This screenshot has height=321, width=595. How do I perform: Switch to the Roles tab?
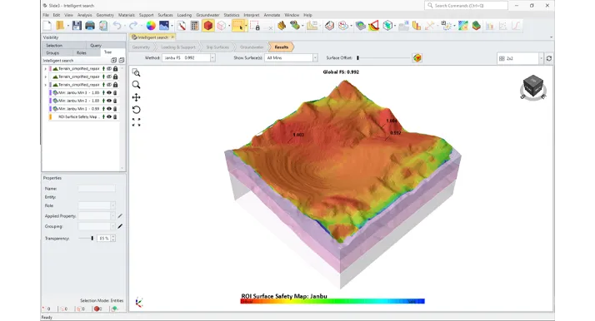[x=82, y=53]
